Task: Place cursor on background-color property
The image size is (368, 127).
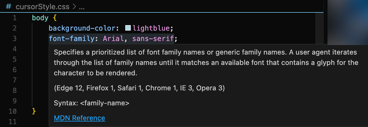Action: tap(82, 28)
